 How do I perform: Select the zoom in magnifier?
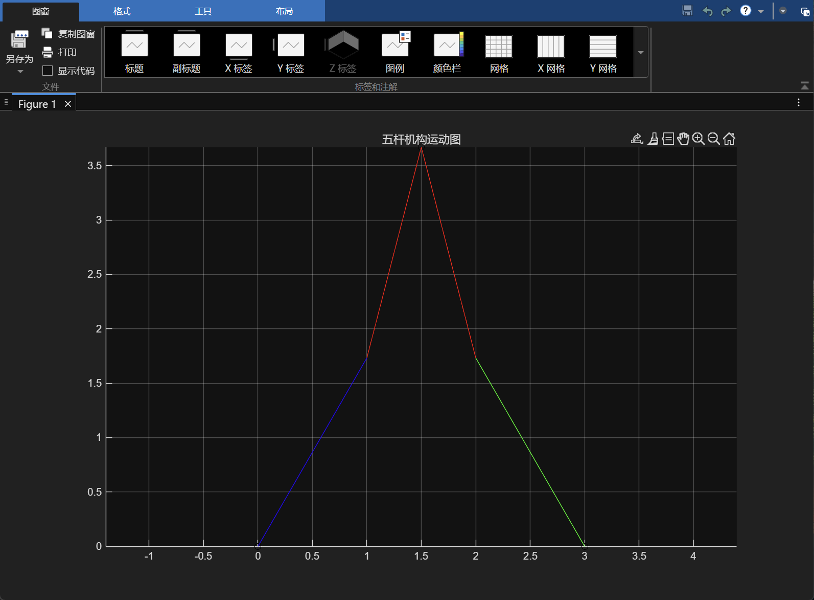[x=699, y=139]
